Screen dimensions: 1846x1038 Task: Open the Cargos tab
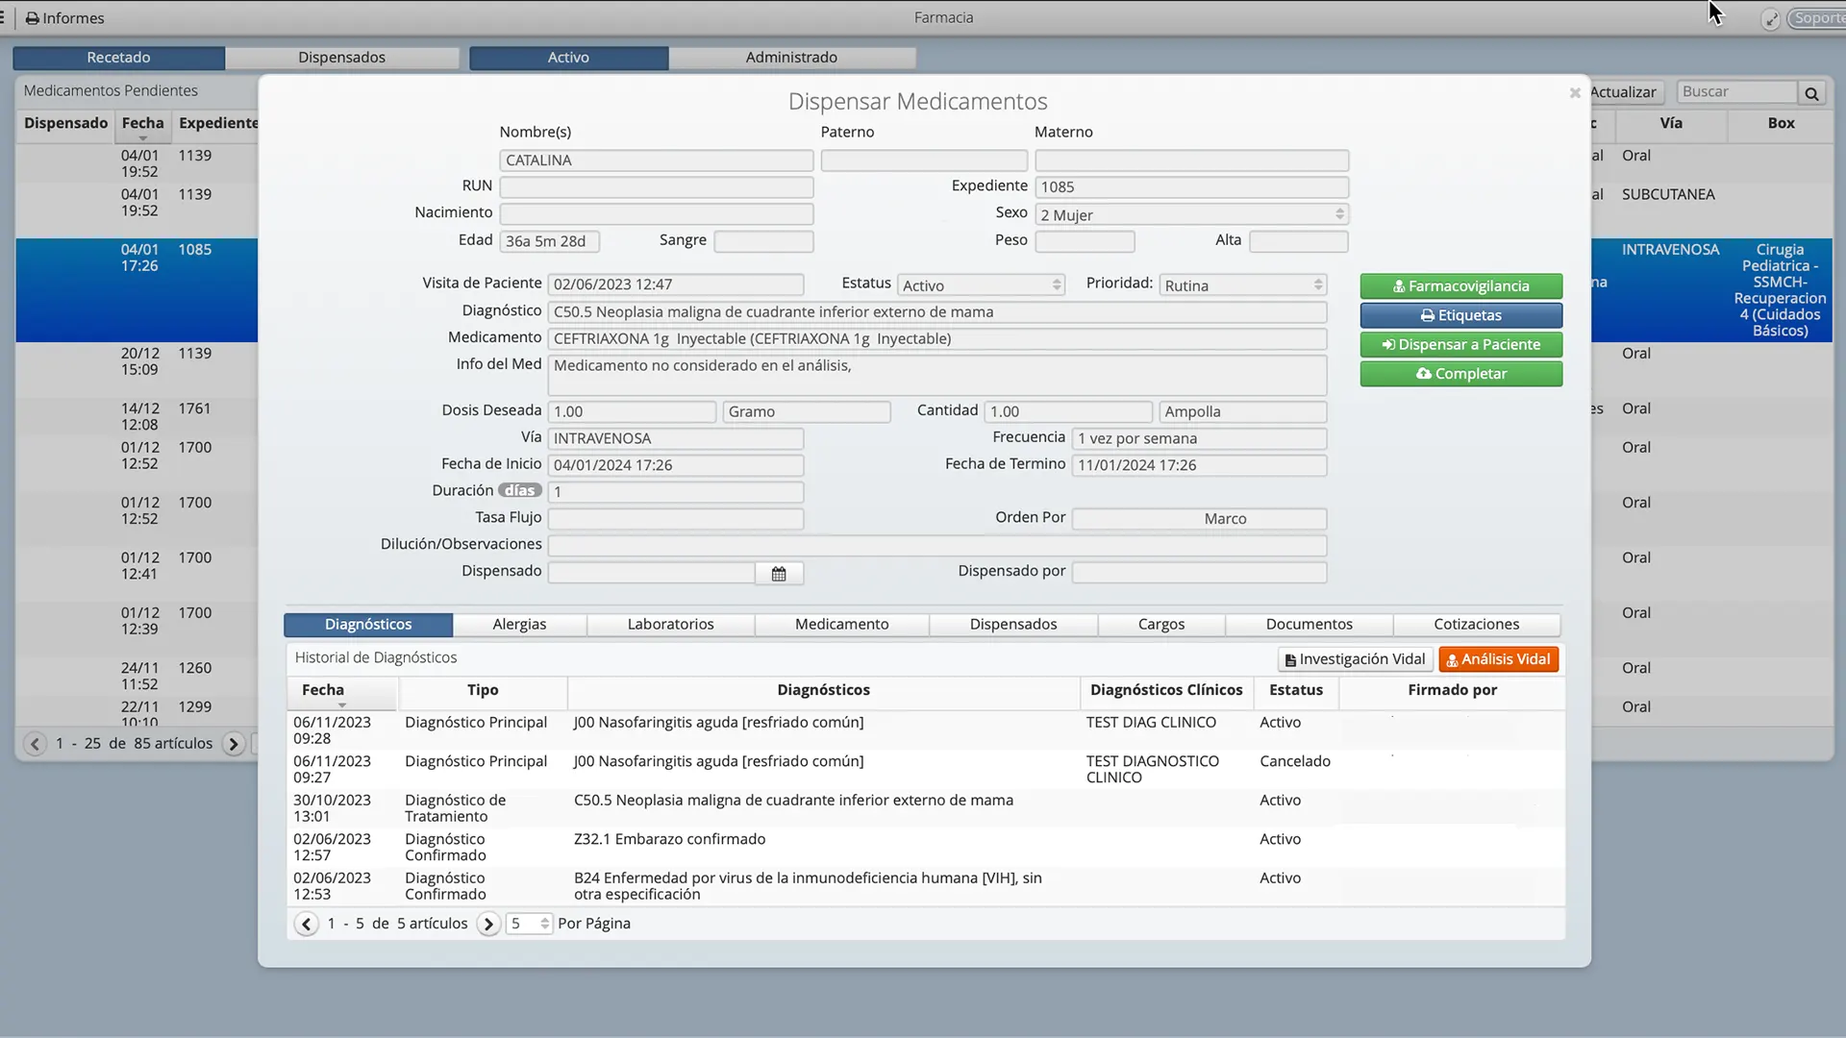1161,625
